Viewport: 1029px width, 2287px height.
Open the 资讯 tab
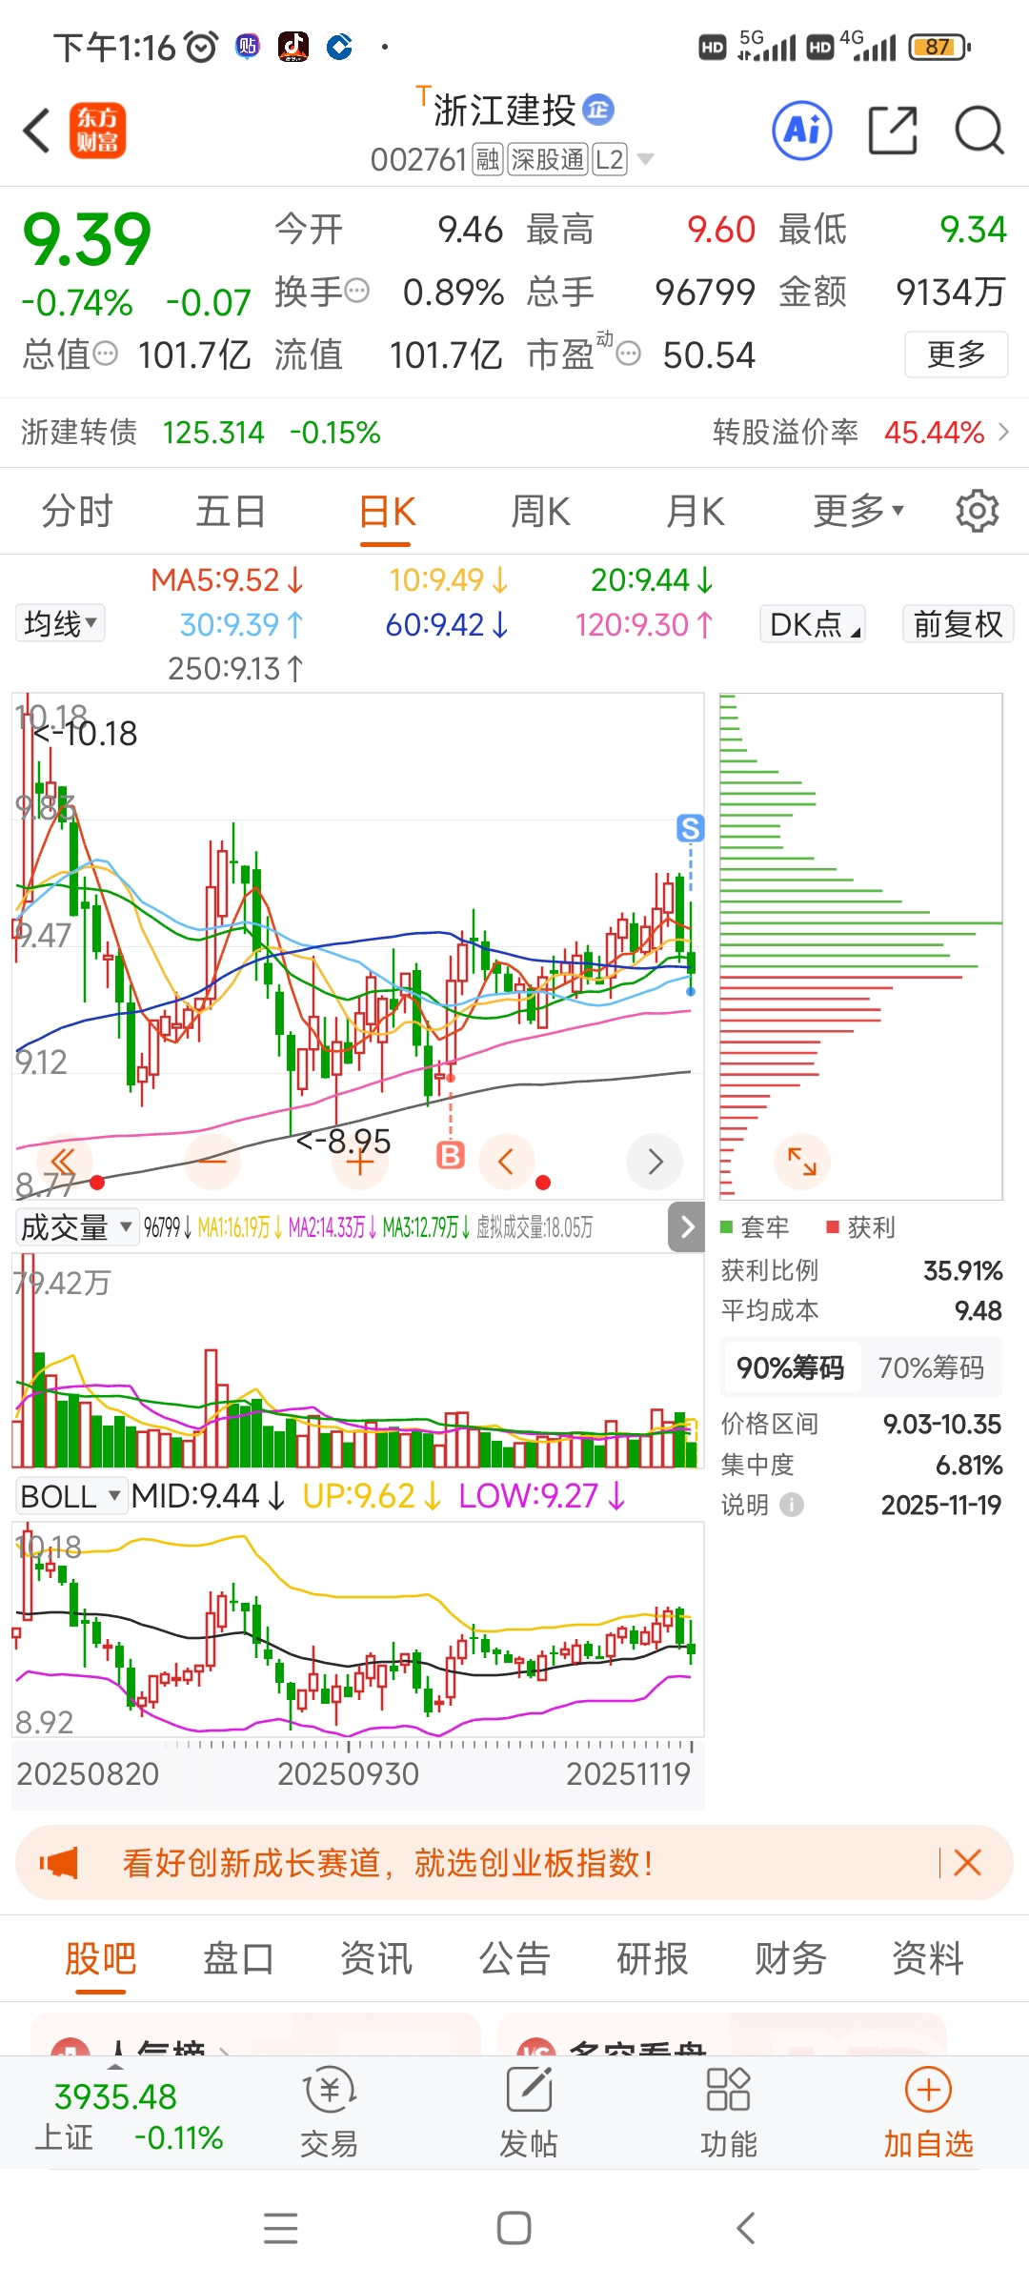point(376,1959)
